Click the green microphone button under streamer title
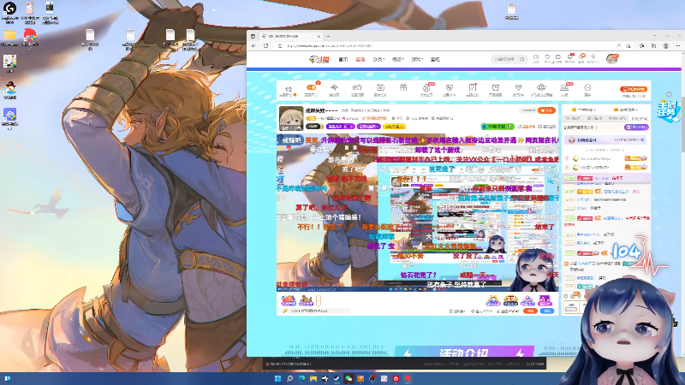Screen dimensions: 685x385 (497, 127)
